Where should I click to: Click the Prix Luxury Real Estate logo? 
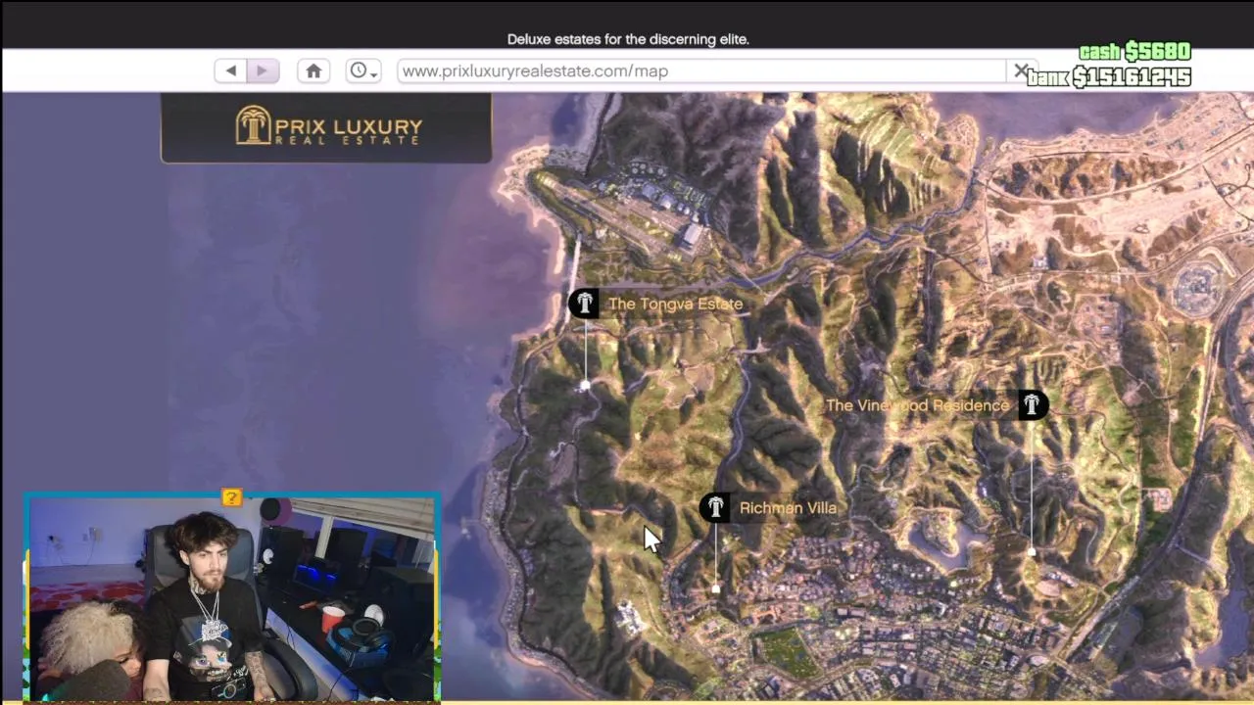click(x=327, y=126)
